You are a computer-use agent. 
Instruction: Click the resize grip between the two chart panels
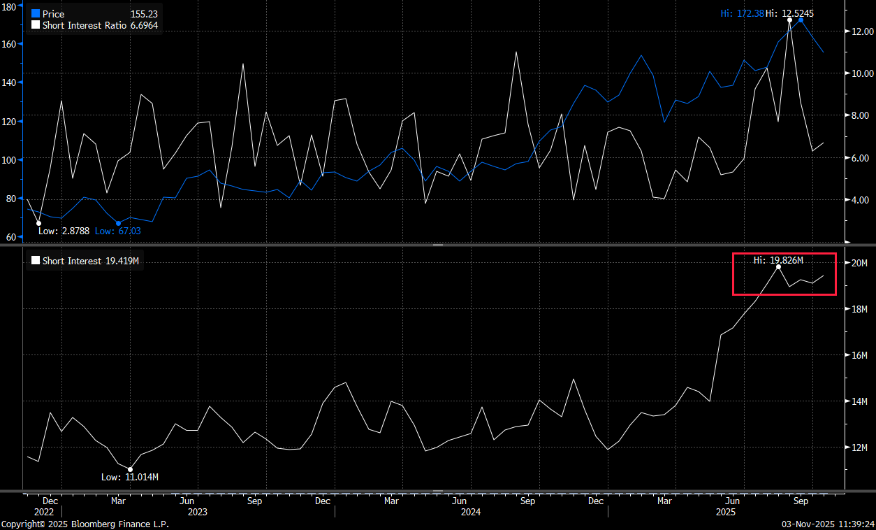pyautogui.click(x=438, y=245)
